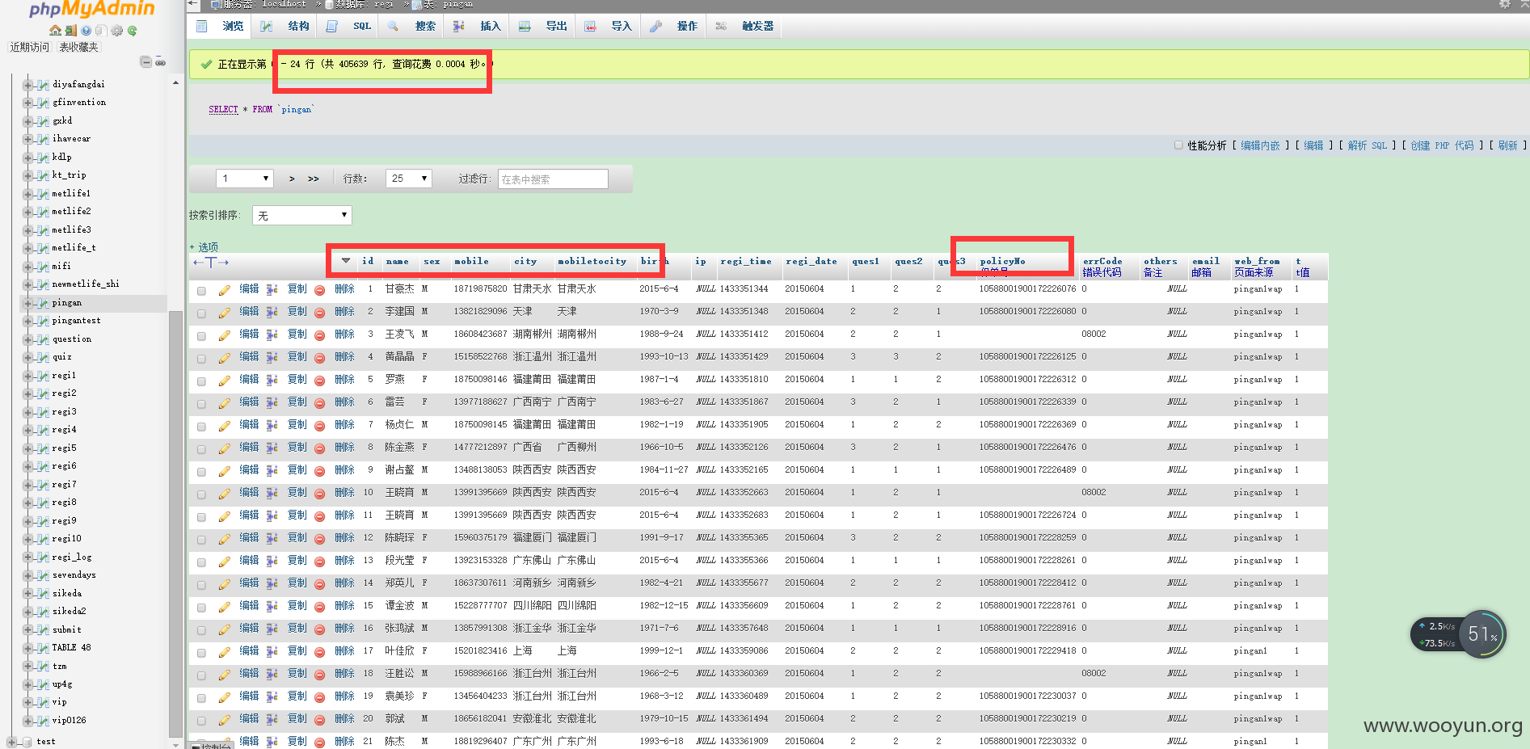Enable the 性能分析 profiling checkbox

coord(1178,145)
